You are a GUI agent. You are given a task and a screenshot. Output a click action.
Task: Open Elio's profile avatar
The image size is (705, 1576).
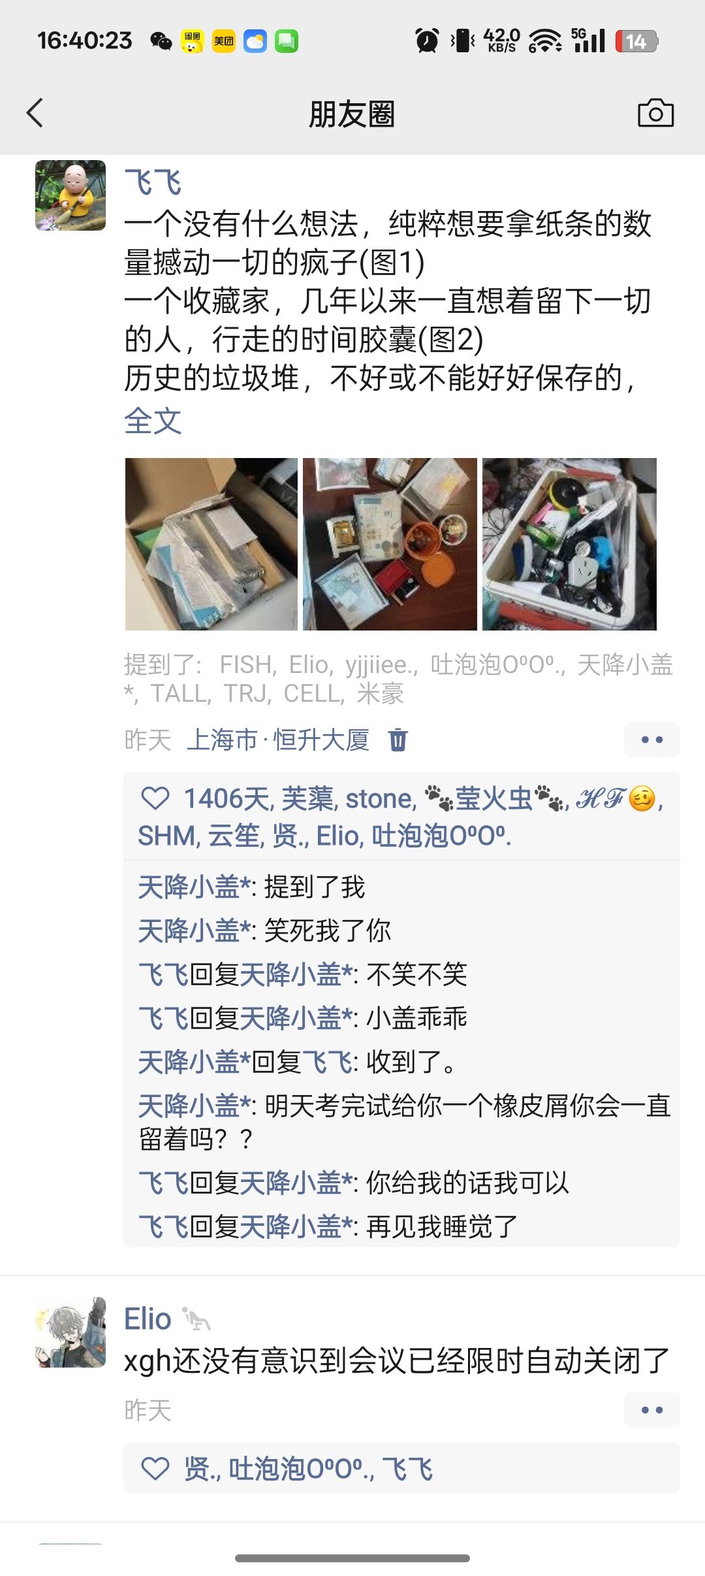point(70,1332)
